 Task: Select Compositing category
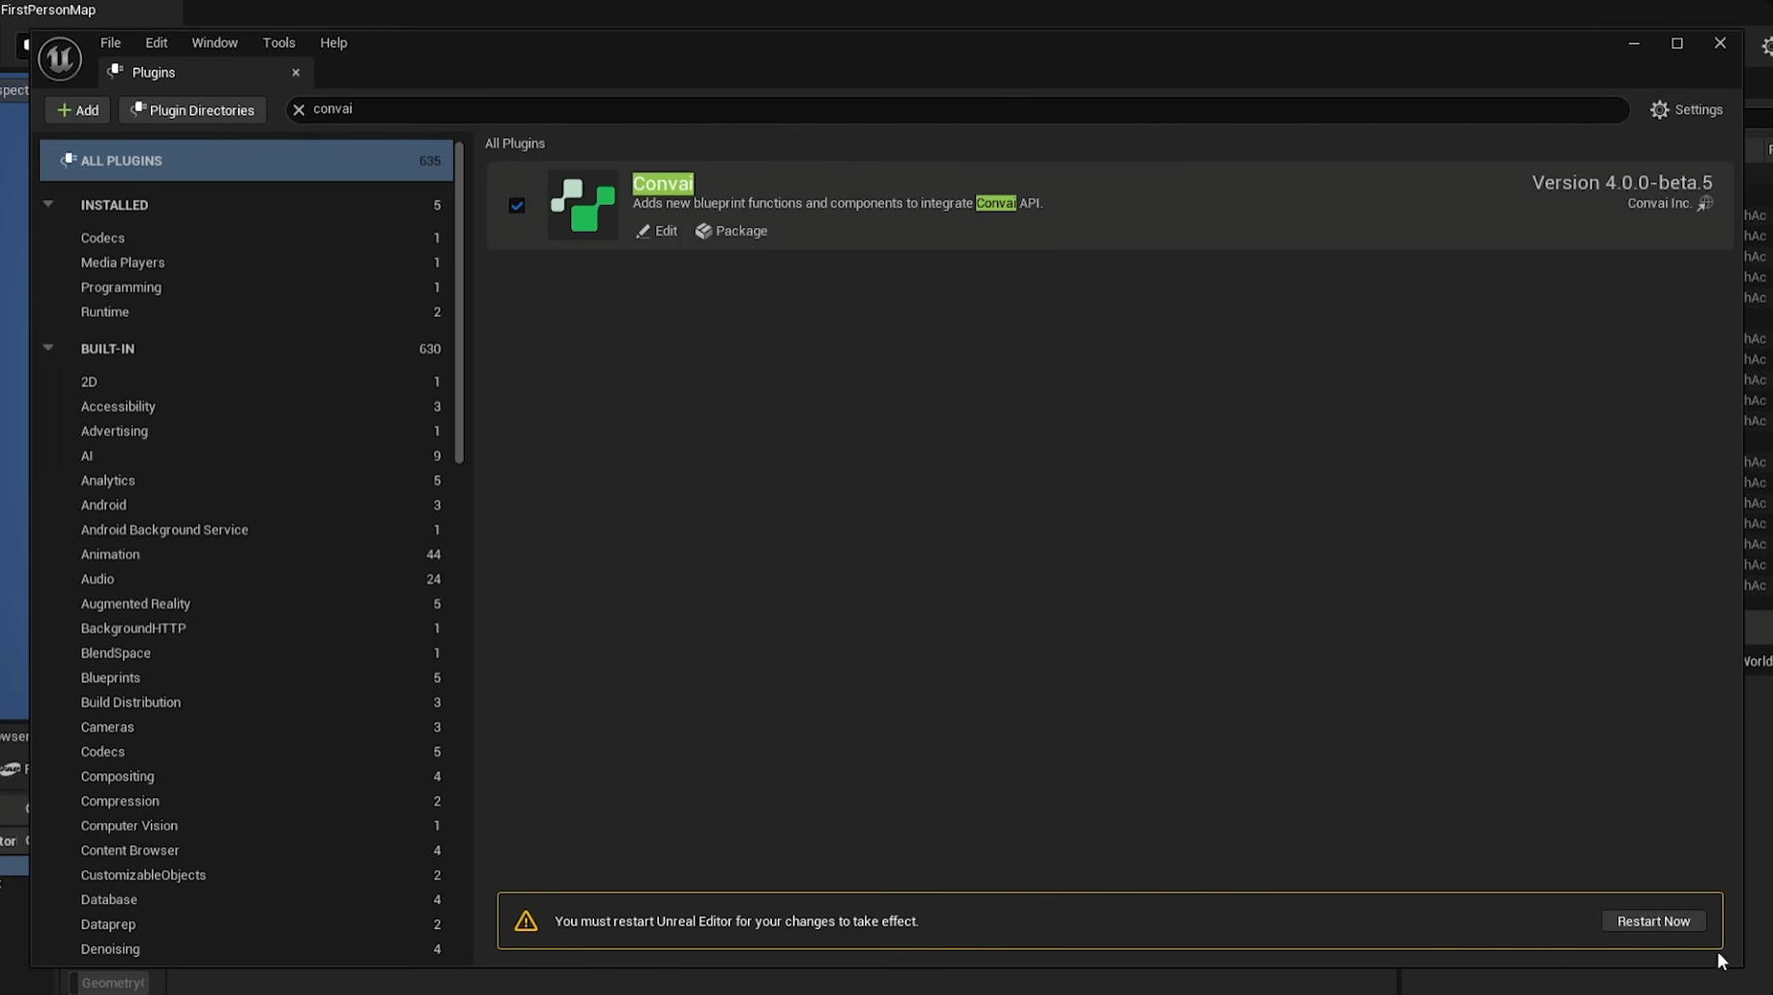point(246,776)
